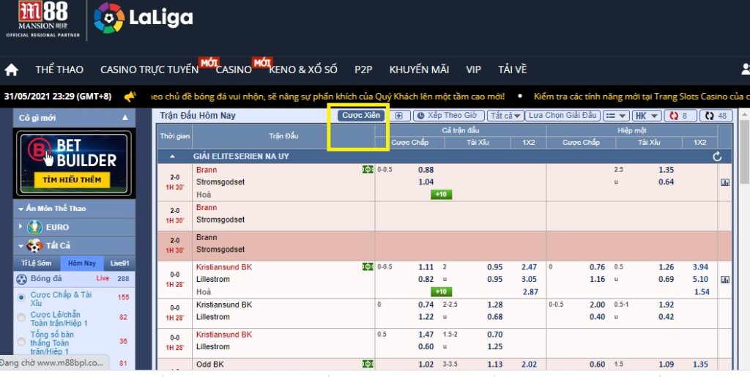Image resolution: width=750 pixels, height=377 pixels.
Task: Open statistics chart icon for Brann match
Action: point(724,182)
